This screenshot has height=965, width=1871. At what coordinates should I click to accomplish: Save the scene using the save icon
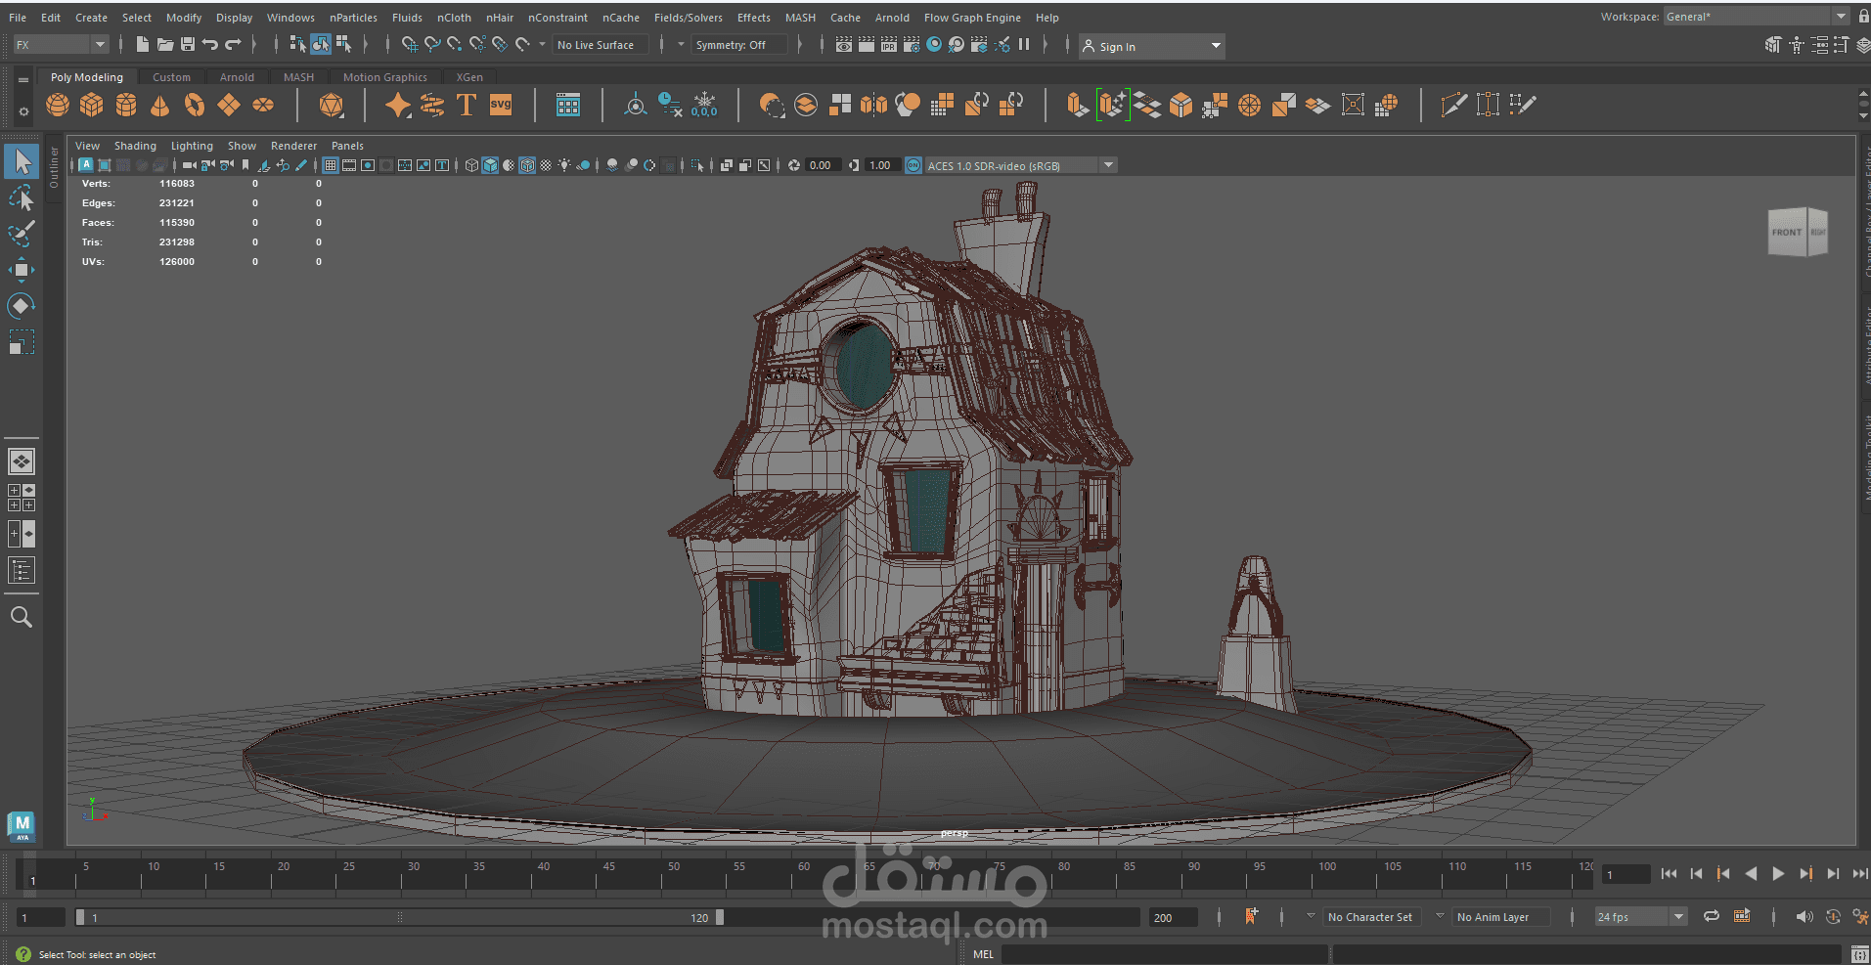click(x=187, y=44)
